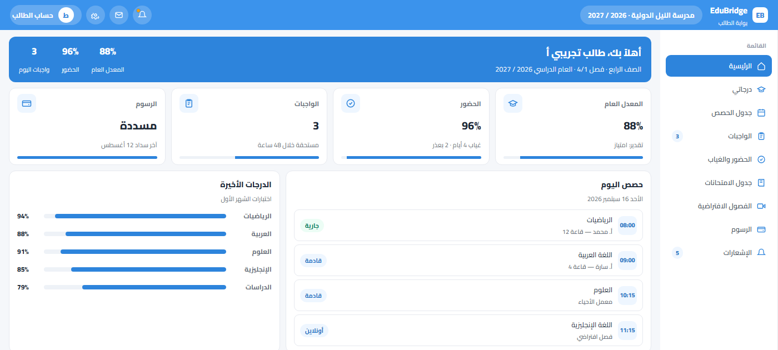Open الواجبات in the sidebar menu
The image size is (778, 350).
pyautogui.click(x=719, y=136)
